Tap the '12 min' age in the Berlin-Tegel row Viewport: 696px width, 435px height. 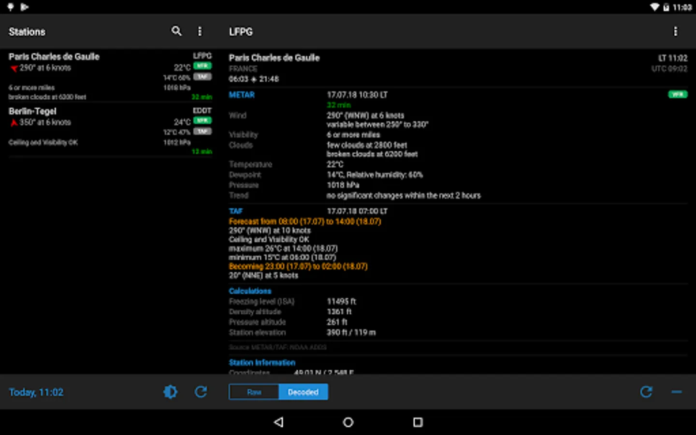pyautogui.click(x=202, y=152)
